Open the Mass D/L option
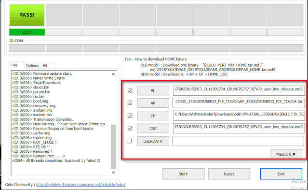 click(x=286, y=154)
